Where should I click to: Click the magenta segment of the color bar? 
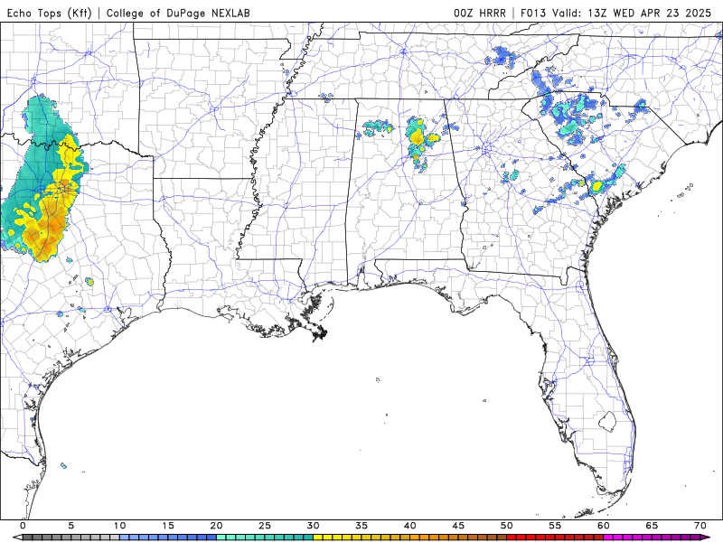[652, 537]
